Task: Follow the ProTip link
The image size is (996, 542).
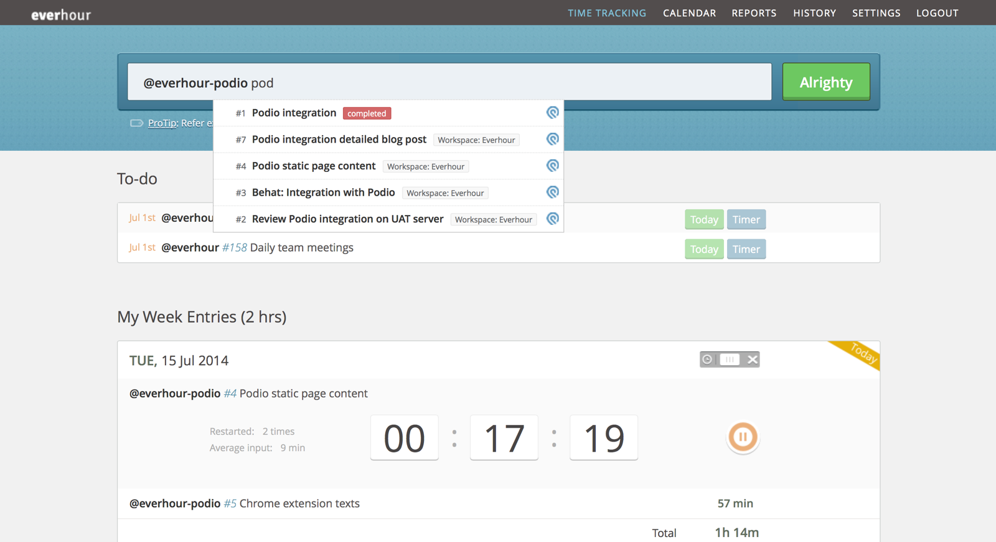Action: click(x=162, y=123)
